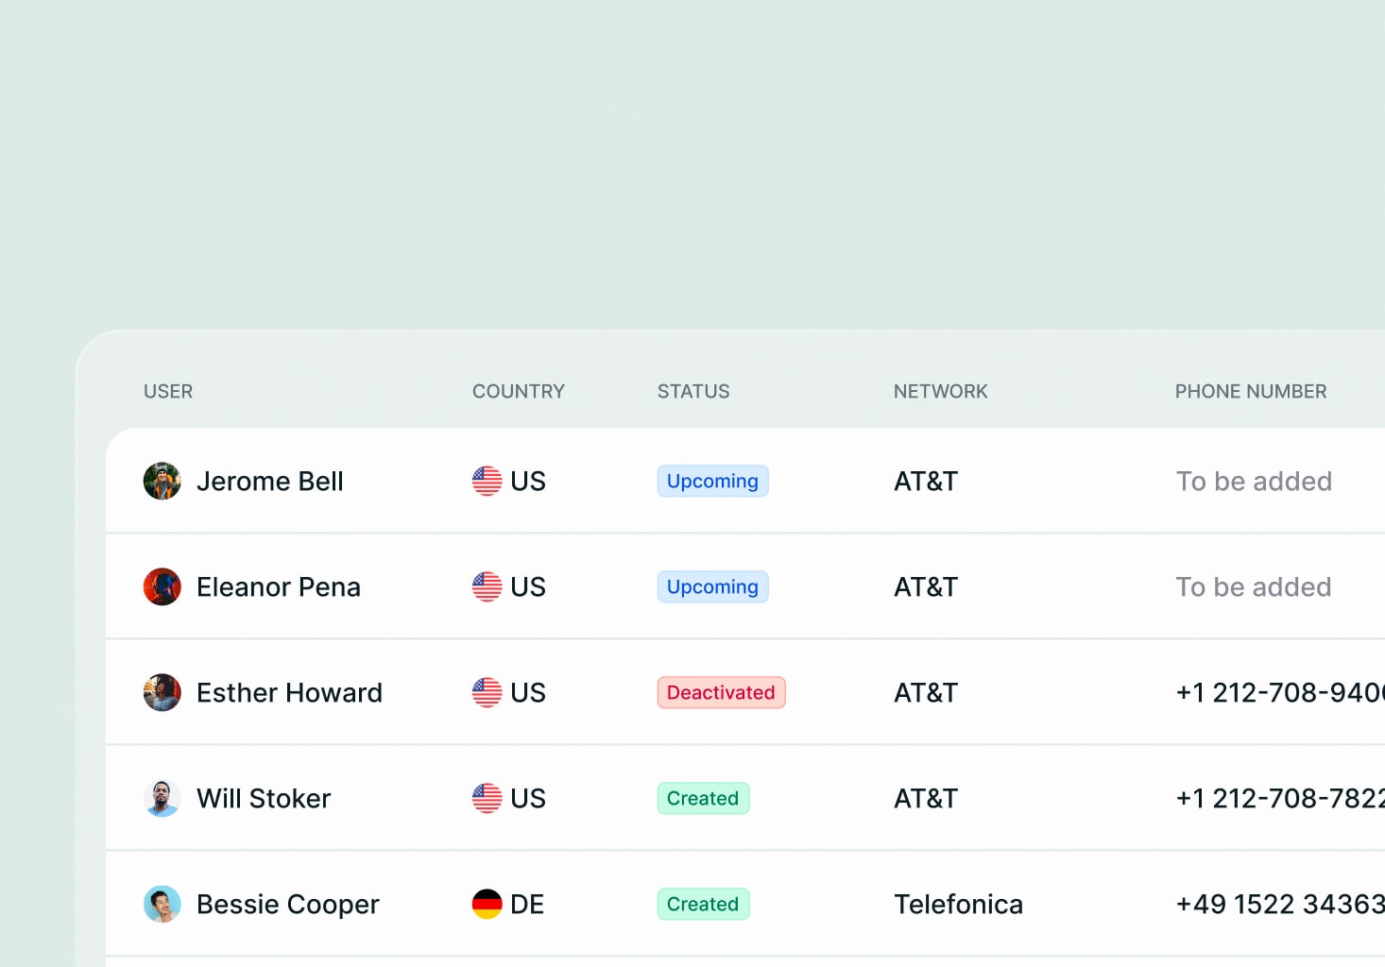The width and height of the screenshot is (1385, 967).
Task: Click the Created badge for Bessie Cooper
Action: coord(703,904)
